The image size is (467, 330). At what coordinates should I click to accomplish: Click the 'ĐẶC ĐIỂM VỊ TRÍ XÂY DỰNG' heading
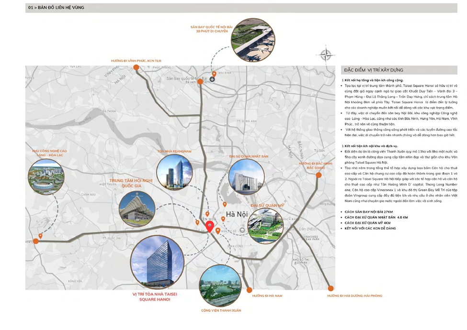click(374, 70)
